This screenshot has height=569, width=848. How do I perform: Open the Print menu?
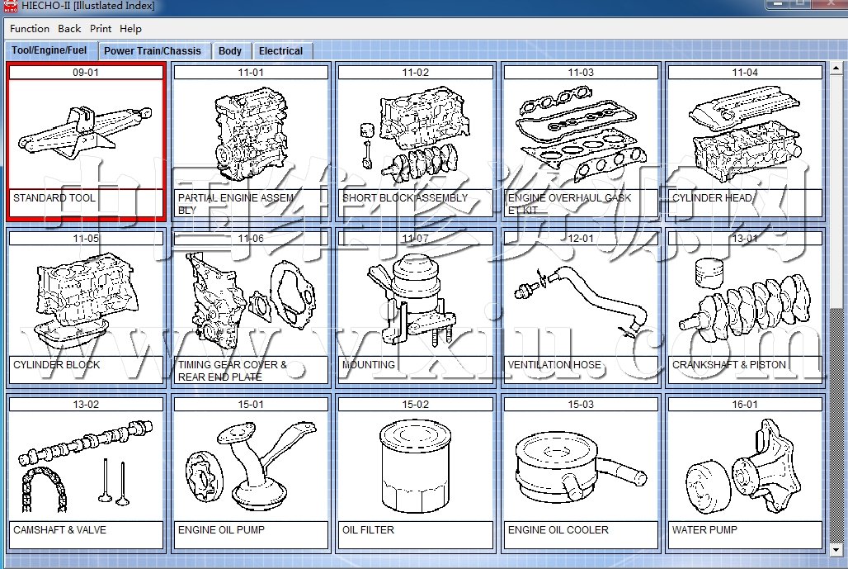click(x=101, y=29)
